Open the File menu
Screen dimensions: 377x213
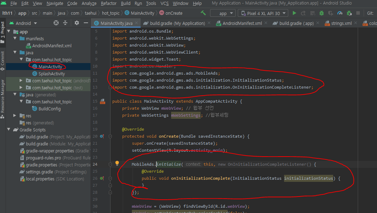(14, 4)
